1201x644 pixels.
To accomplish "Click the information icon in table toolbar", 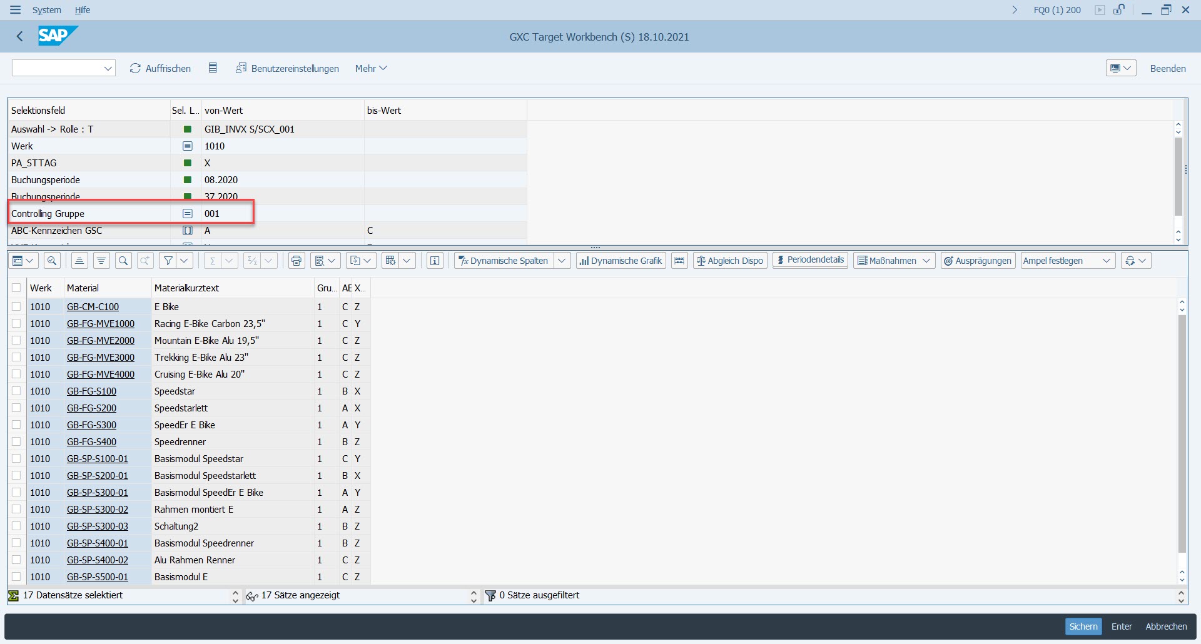I will (435, 261).
